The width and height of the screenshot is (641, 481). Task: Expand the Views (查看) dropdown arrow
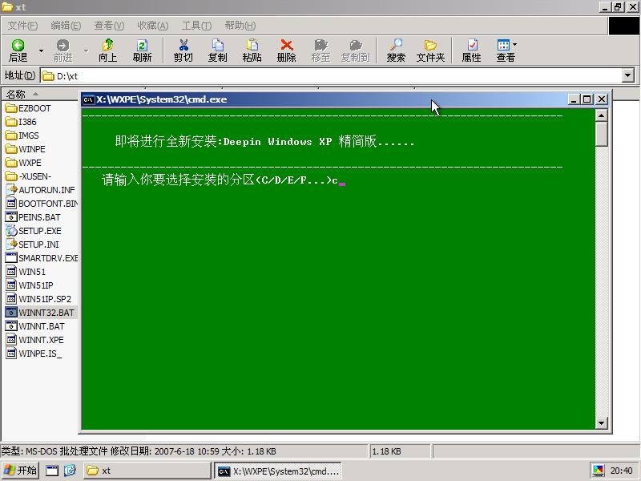tap(514, 44)
